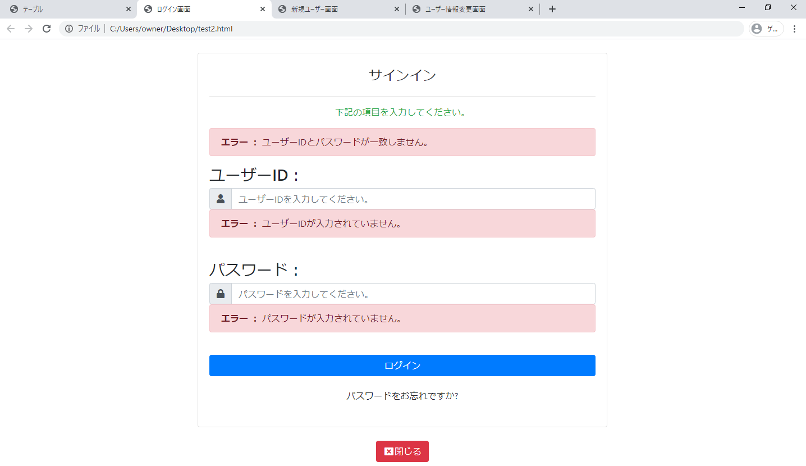This screenshot has width=806, height=466.
Task: Close the テーブル tab
Action: 129,9
